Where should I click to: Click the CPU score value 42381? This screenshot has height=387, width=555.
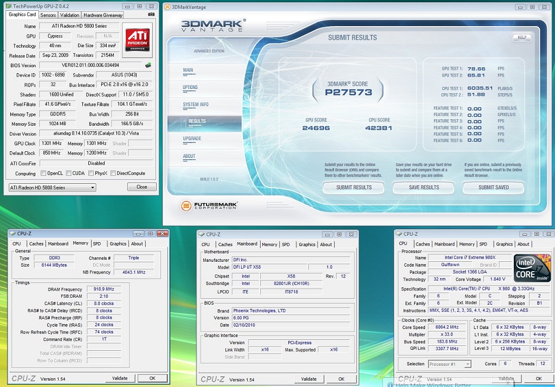coord(379,128)
